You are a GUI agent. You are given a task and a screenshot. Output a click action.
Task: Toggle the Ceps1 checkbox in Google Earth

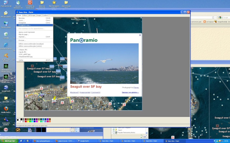point(114,130)
